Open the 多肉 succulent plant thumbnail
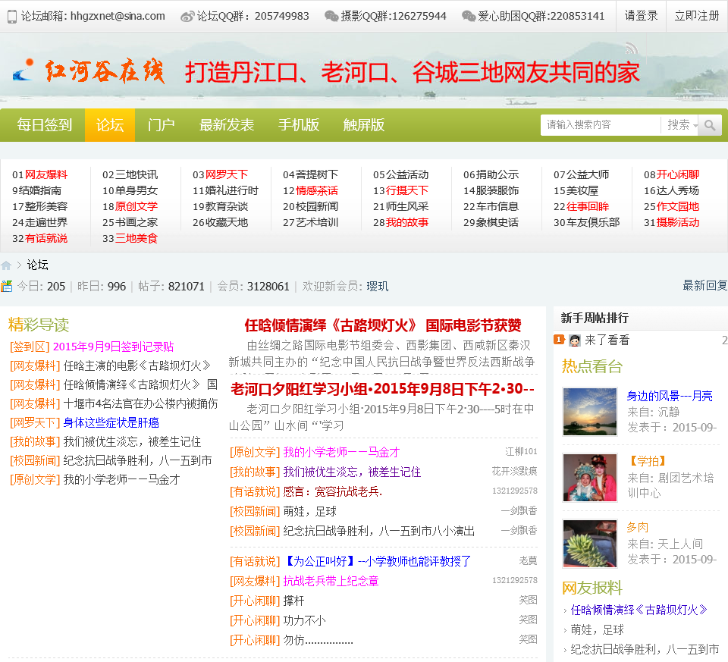Viewport: 728px width, 662px height. point(589,543)
